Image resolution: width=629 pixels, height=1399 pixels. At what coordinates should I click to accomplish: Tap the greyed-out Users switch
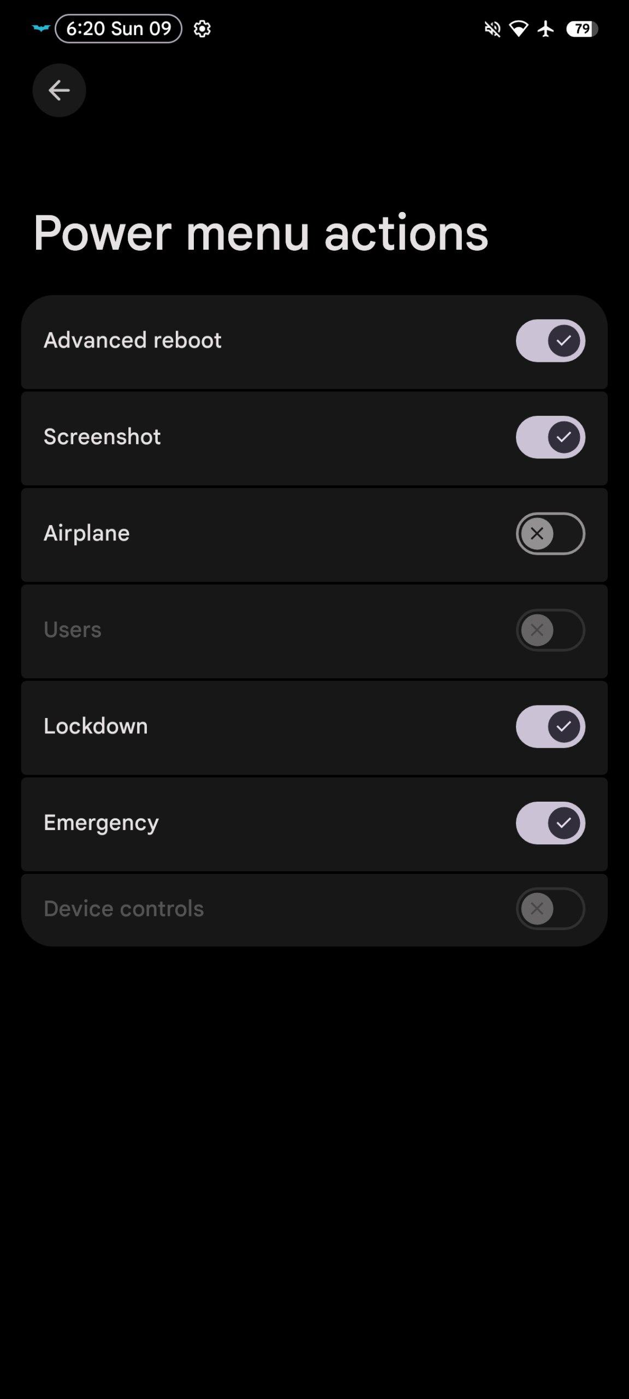[x=550, y=630]
